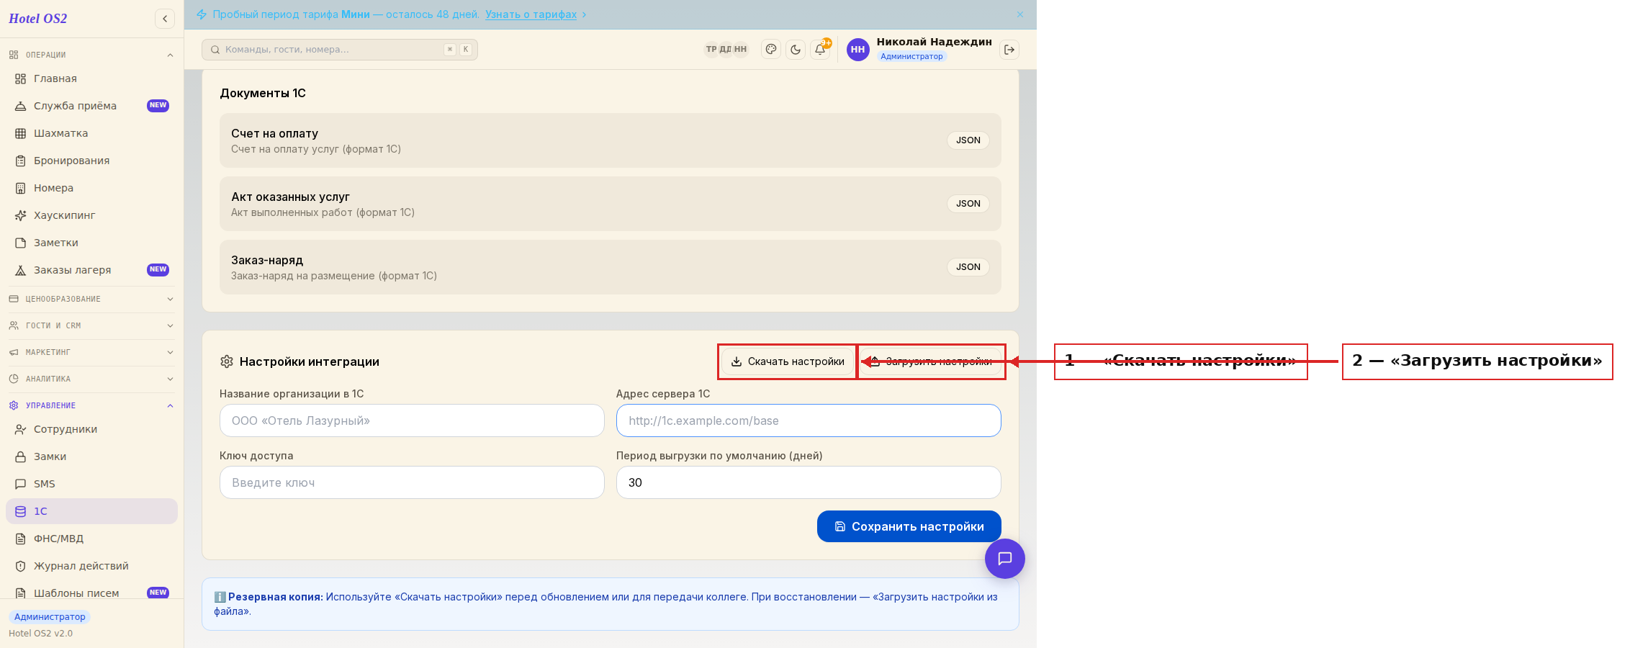
Task: Follow the Узнать о тарифах link
Action: click(x=531, y=14)
